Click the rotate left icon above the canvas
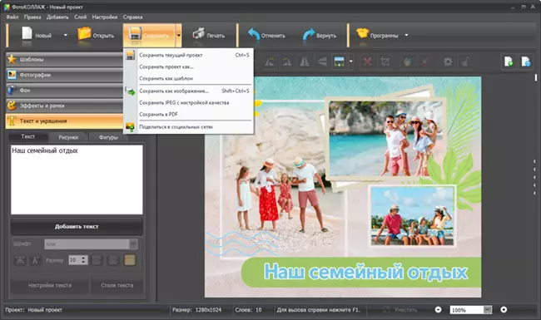Viewport: 541px width, 320px height. (269, 62)
